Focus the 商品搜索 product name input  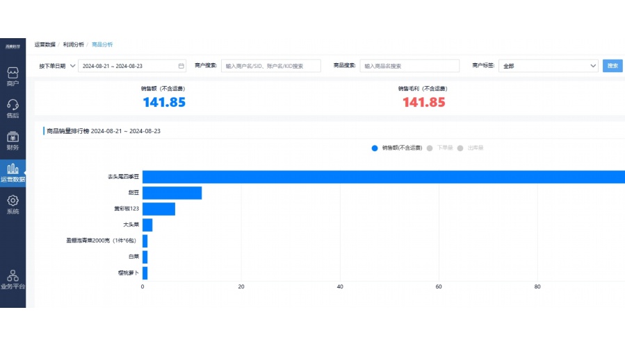[409, 66]
